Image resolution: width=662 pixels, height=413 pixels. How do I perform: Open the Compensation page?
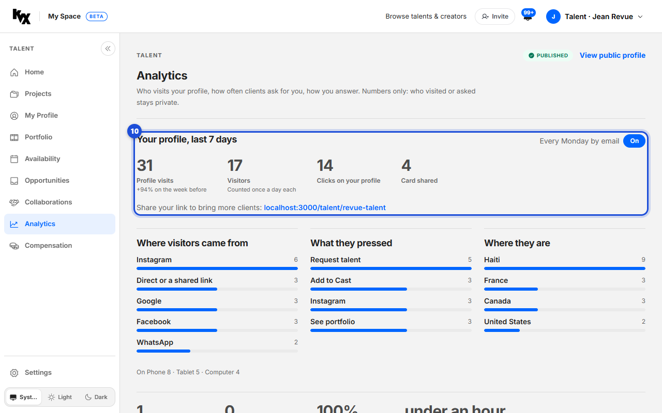(59, 246)
